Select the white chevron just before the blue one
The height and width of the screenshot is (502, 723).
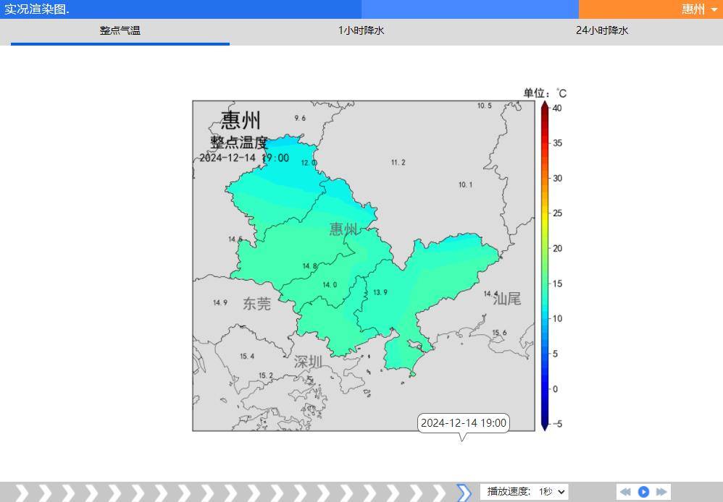coord(440,493)
